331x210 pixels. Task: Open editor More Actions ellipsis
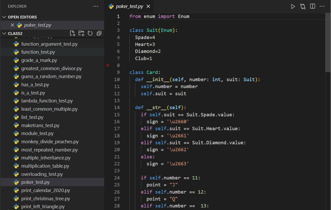pyautogui.click(x=322, y=6)
